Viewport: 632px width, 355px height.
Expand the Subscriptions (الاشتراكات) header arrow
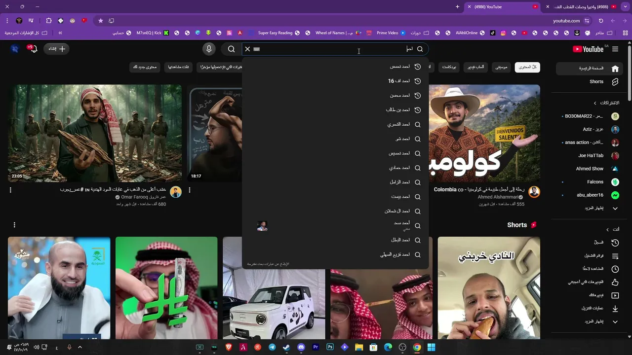pos(595,103)
